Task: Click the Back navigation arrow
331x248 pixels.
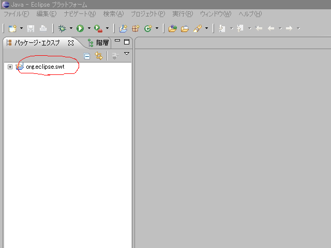Action: 271,28
